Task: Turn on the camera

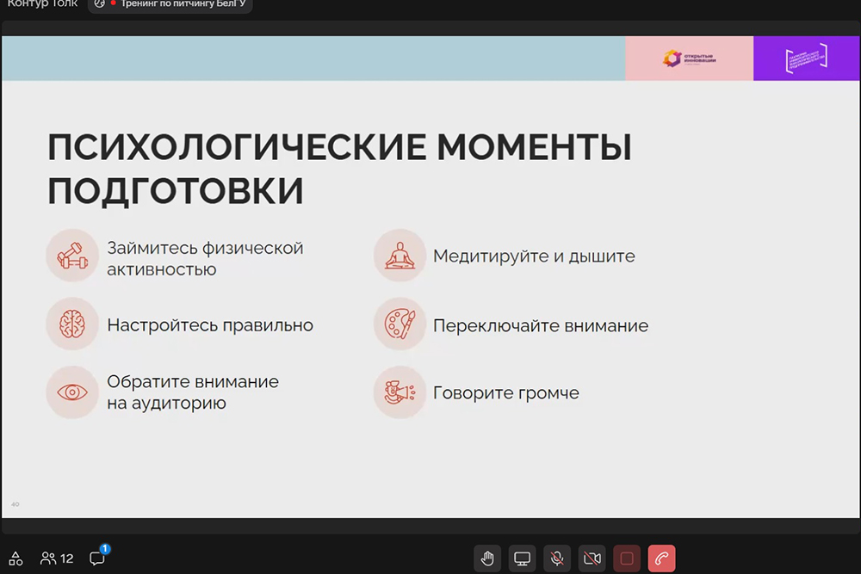Action: 592,559
